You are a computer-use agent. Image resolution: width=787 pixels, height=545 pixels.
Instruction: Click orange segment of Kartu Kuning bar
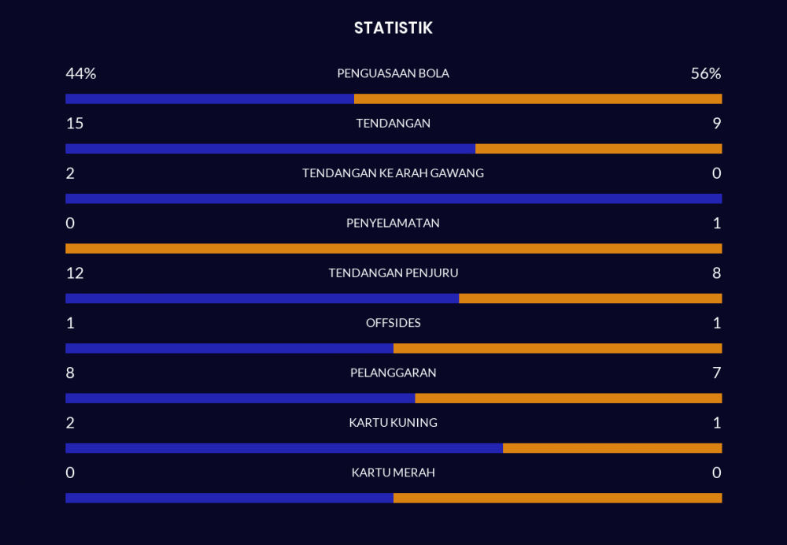(612, 448)
